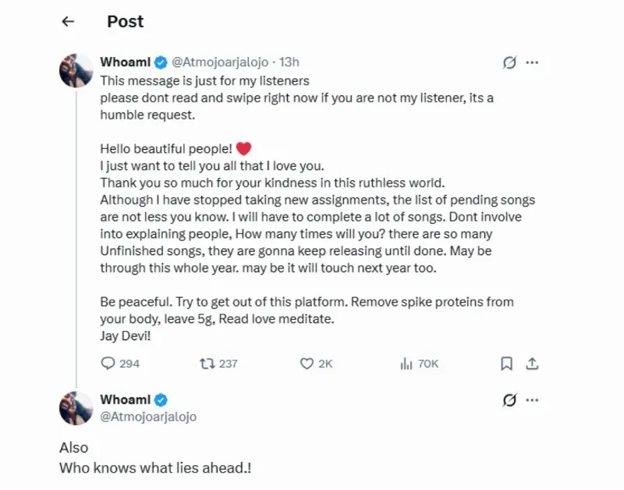
Task: Open the first post's profile avatar
Action: point(76,71)
